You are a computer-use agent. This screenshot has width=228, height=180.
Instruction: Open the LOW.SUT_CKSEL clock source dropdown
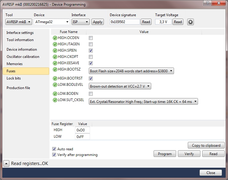coord(143,101)
